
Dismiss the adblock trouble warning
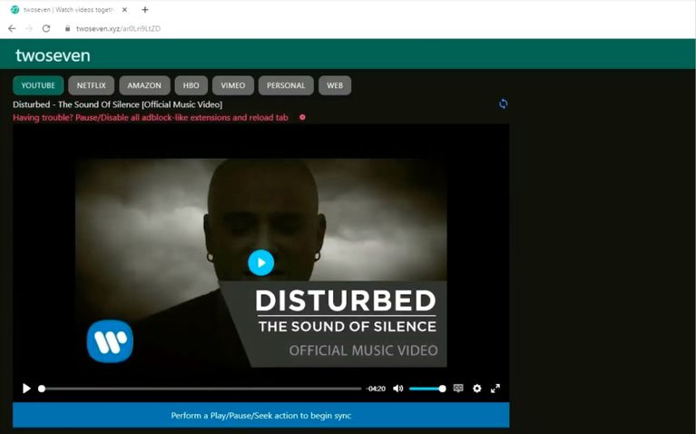[x=302, y=117]
